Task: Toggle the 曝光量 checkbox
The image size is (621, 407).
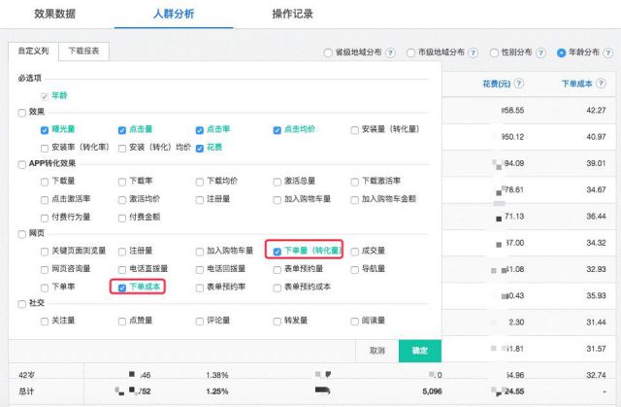Action: click(44, 129)
